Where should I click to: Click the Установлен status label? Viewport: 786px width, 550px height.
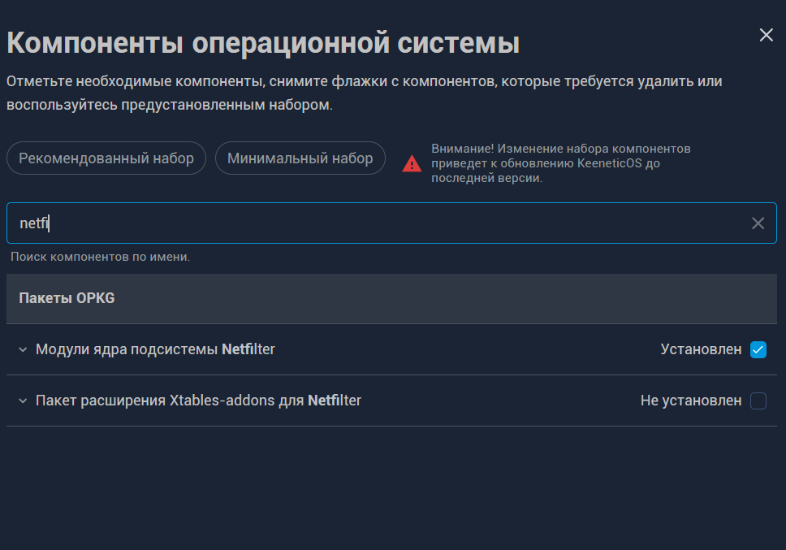pos(701,349)
